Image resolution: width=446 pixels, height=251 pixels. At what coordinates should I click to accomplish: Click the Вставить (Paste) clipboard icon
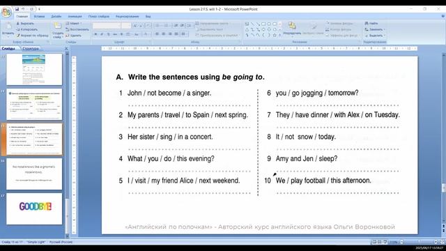click(x=8, y=26)
